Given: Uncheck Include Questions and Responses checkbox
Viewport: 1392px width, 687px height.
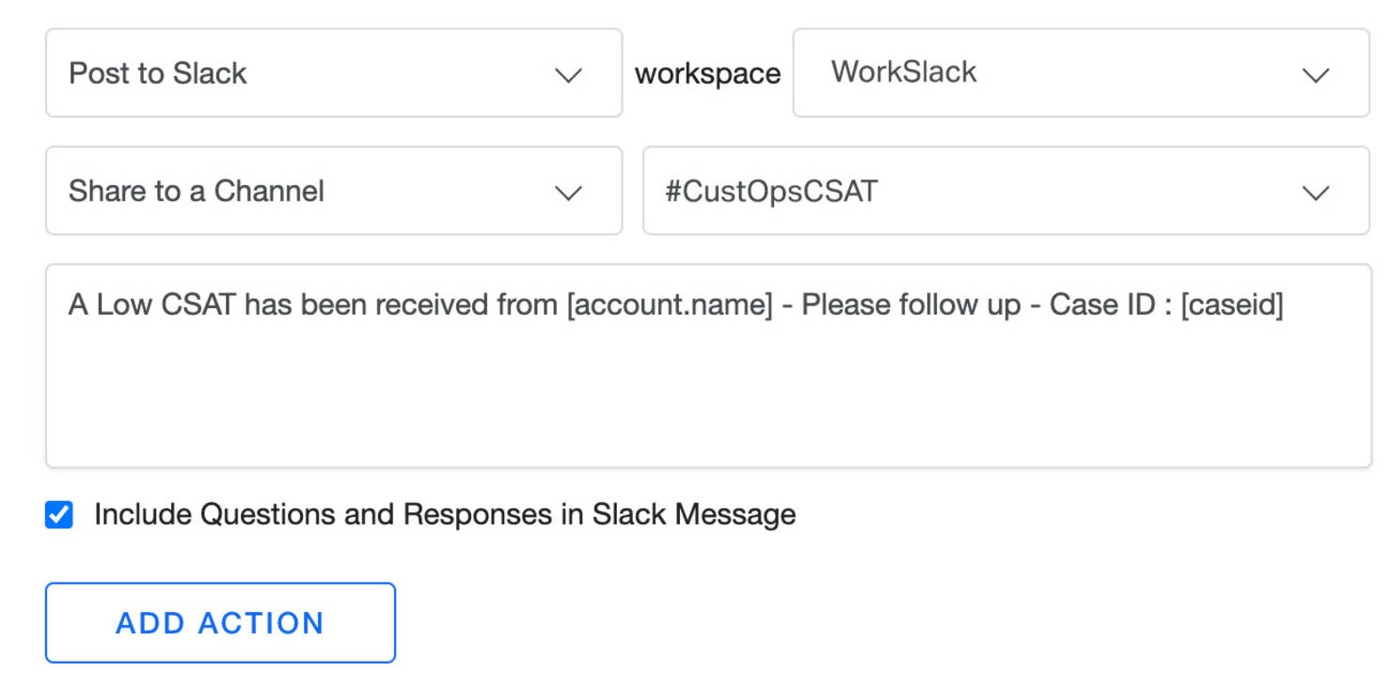Looking at the screenshot, I should (59, 515).
